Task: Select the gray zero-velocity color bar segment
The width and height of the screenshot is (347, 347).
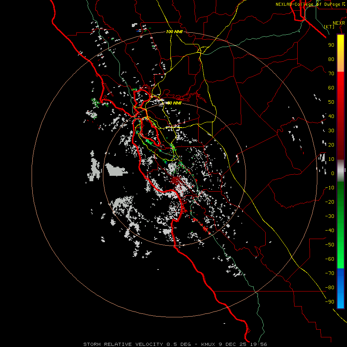Action: (340, 171)
